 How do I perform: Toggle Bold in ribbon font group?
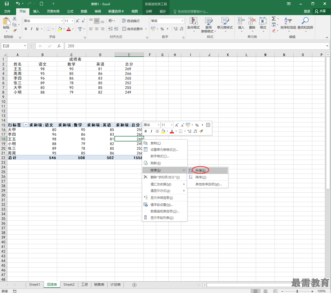pyautogui.click(x=26, y=29)
